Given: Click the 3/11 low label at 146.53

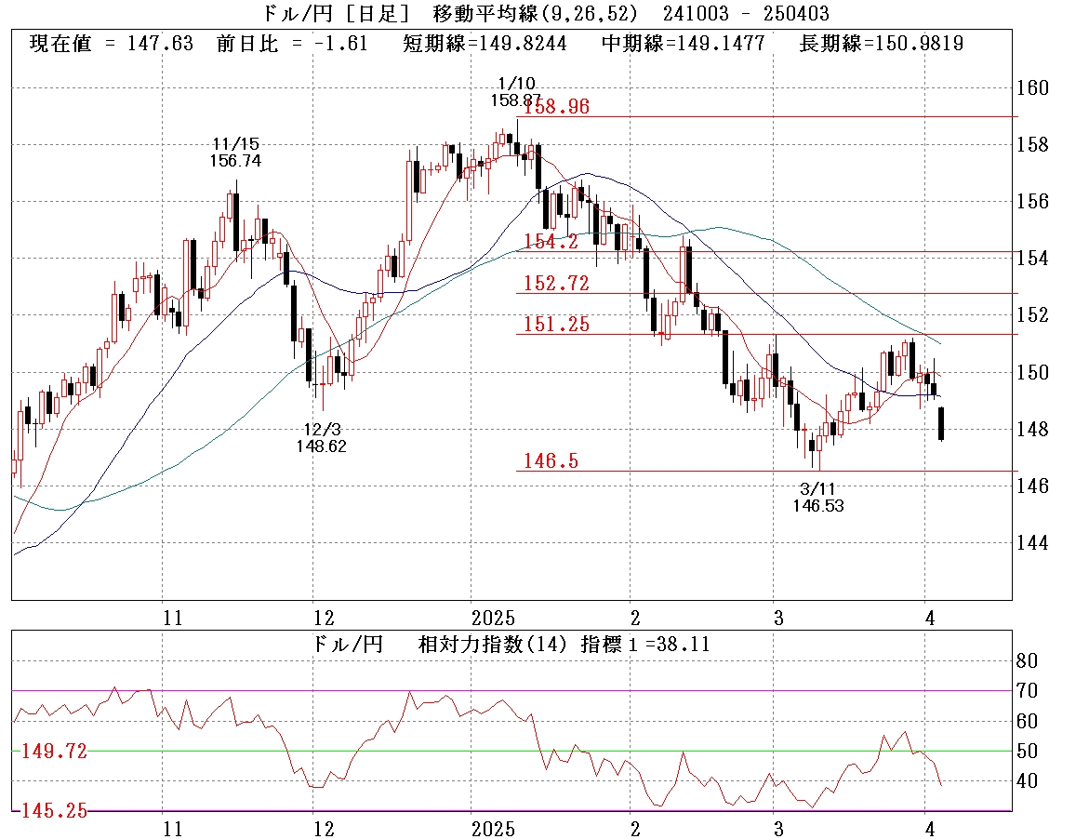Looking at the screenshot, I should (x=818, y=497).
